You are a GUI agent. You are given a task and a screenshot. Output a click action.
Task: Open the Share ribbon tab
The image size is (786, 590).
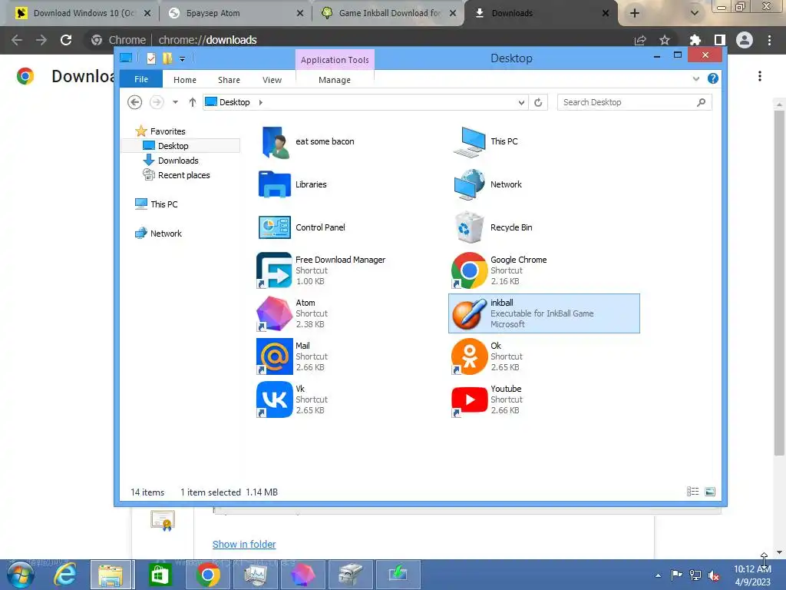coord(229,80)
